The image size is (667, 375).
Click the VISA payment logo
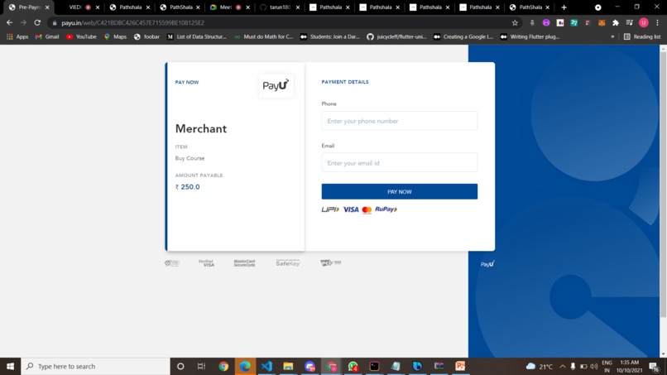click(x=351, y=209)
